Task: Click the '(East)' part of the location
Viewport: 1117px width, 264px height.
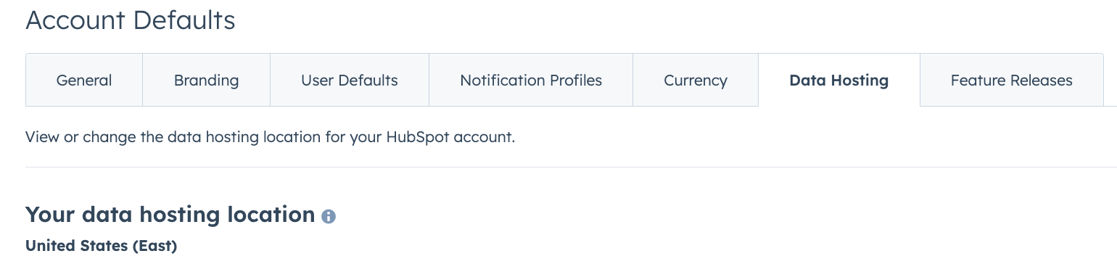Action: pos(154,246)
